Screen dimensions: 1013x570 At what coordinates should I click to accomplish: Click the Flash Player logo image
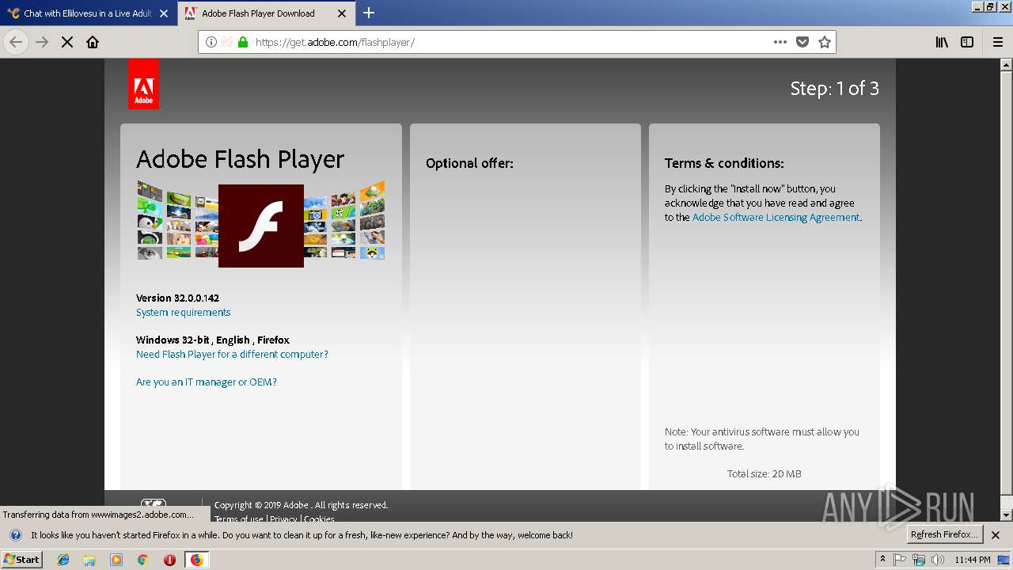(261, 226)
